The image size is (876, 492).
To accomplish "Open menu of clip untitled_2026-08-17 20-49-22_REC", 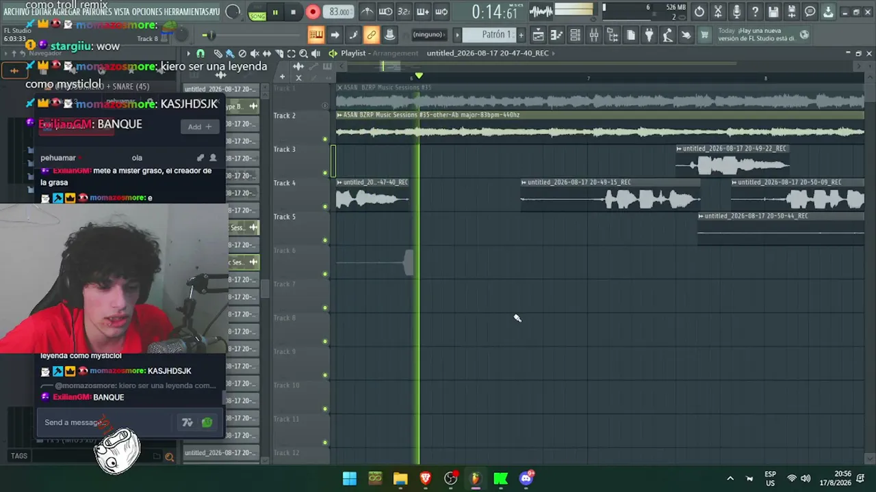I will [679, 149].
